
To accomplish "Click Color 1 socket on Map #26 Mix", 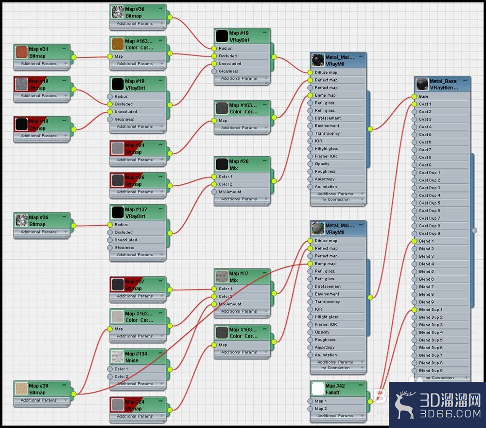I will (214, 177).
